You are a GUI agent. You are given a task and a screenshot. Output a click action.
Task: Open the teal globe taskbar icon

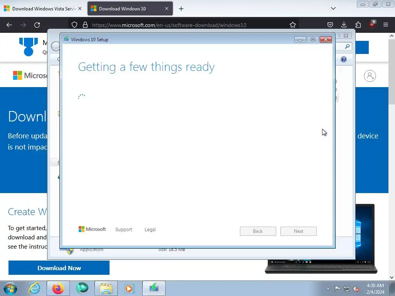tap(82, 288)
